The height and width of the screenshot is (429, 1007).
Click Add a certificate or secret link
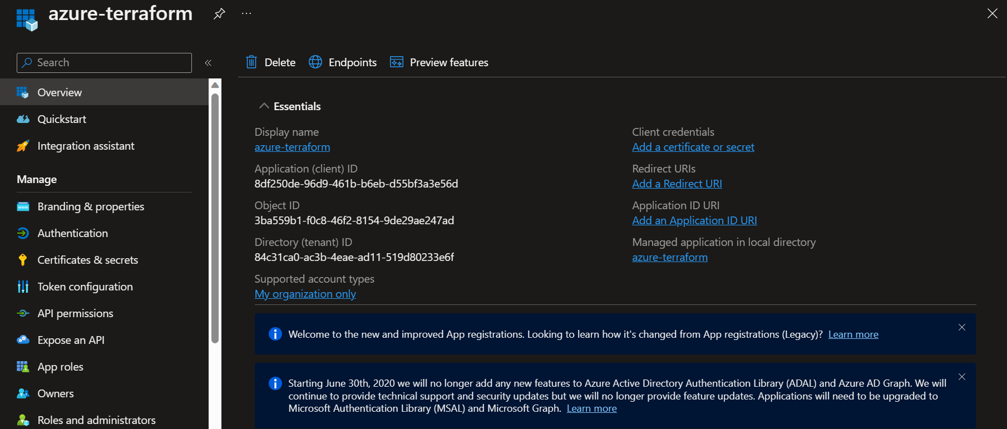click(x=693, y=147)
